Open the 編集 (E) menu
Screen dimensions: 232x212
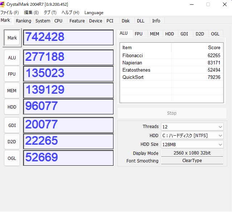31,13
